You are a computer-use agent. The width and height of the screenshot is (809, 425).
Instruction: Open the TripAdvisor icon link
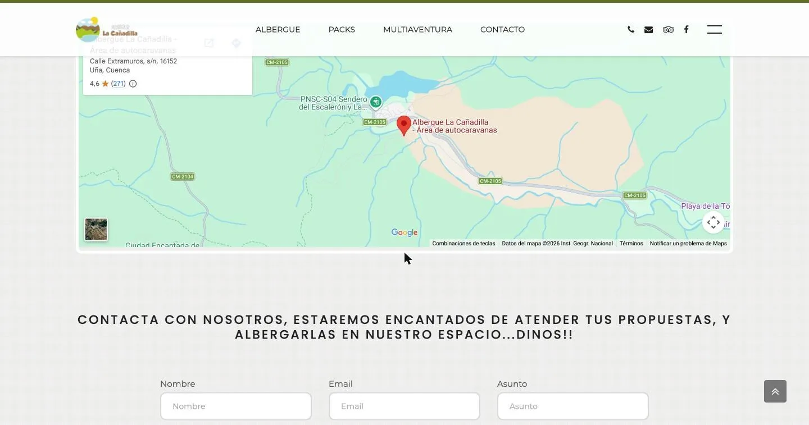(x=668, y=30)
